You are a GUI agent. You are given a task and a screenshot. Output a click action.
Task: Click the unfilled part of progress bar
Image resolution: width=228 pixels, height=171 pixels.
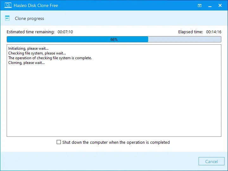pyautogui.click(x=185, y=39)
